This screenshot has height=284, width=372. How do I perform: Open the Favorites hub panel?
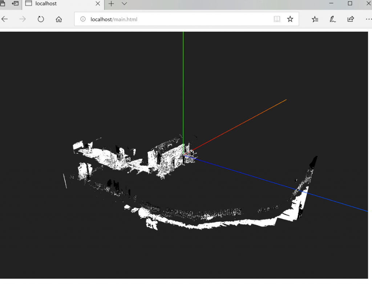coord(315,19)
